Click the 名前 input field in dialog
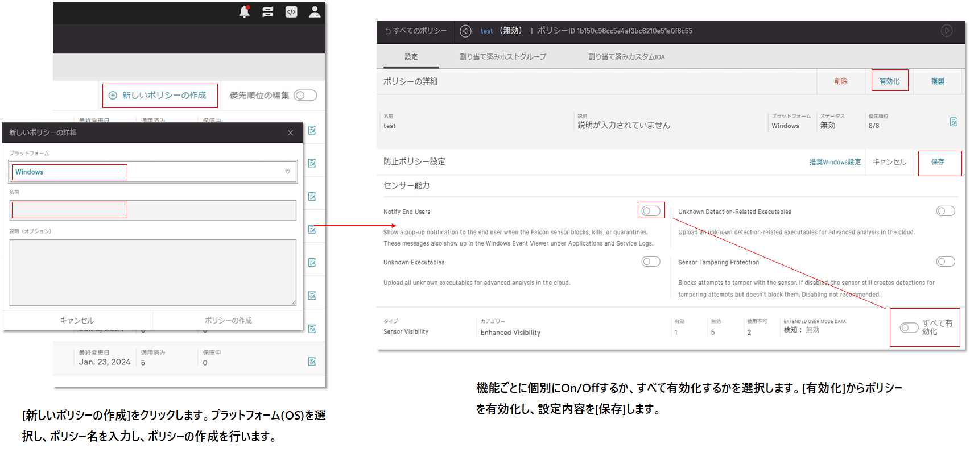Image resolution: width=970 pixels, height=456 pixels. point(153,210)
